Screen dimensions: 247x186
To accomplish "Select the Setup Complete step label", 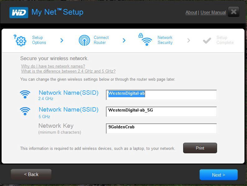I will (225, 40).
